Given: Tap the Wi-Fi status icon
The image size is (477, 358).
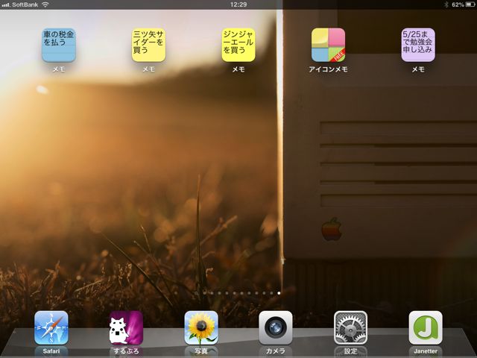Looking at the screenshot, I should click(45, 4).
